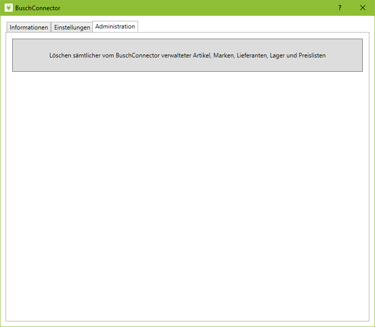This screenshot has height=327, width=375.
Task: Click the BuschConnector plug icon in title bar
Action: click(8, 8)
